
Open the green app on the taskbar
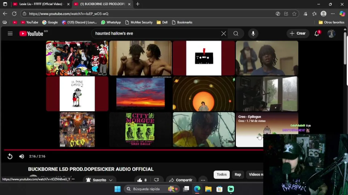point(231,189)
